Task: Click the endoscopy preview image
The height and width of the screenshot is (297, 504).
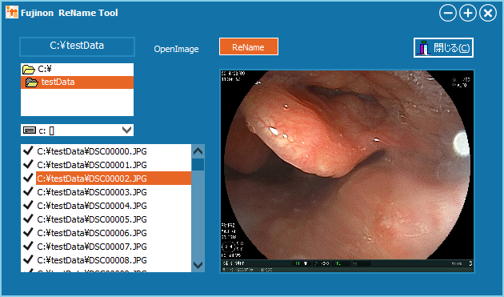Action: click(x=347, y=171)
